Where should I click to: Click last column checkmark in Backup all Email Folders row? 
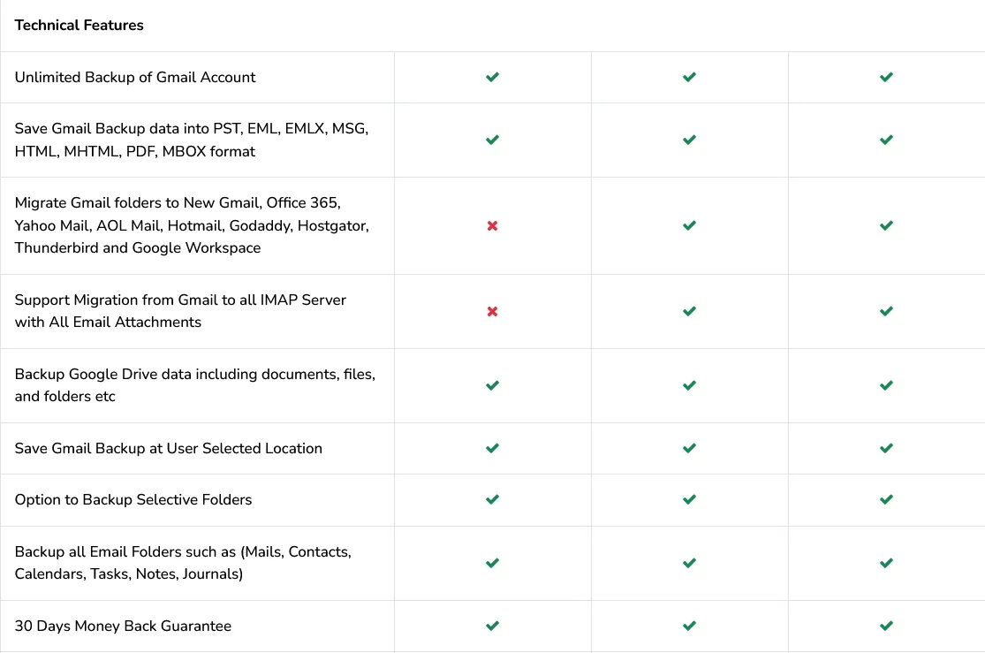pos(886,563)
